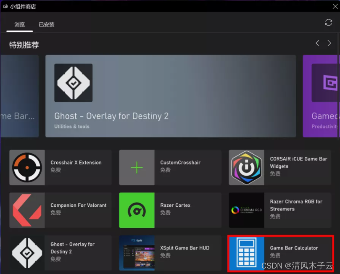Open CORSAIR iCUE Game Bar Widgets title
Viewport: 340px width, 274px height.
[x=298, y=163]
